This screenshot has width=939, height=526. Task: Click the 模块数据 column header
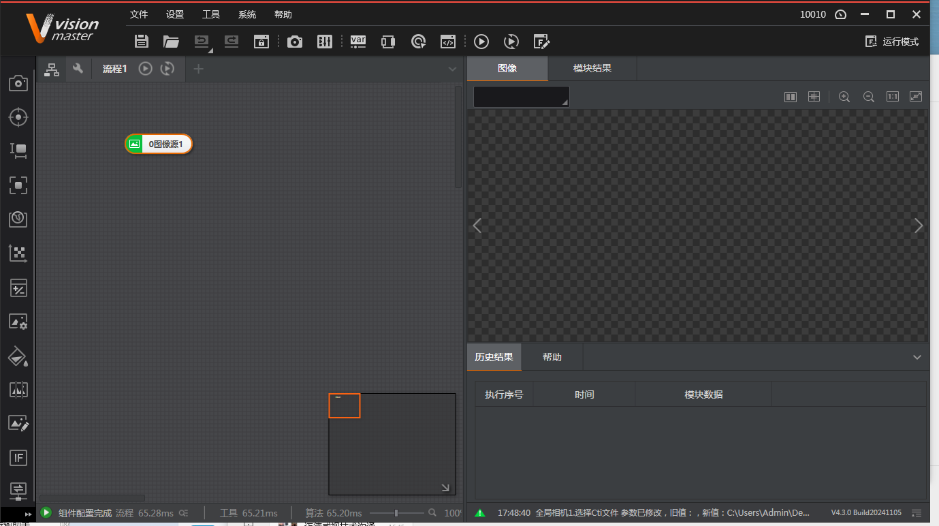pos(703,394)
